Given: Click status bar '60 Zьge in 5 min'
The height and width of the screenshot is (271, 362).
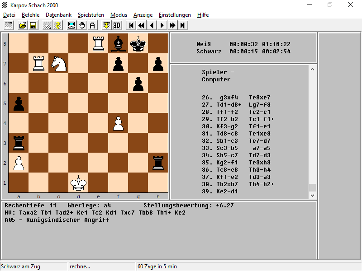Looking at the screenshot, I should (x=157, y=266).
